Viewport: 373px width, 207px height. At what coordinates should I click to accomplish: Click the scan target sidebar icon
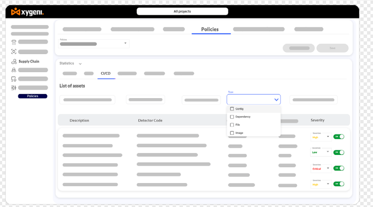tap(14, 52)
